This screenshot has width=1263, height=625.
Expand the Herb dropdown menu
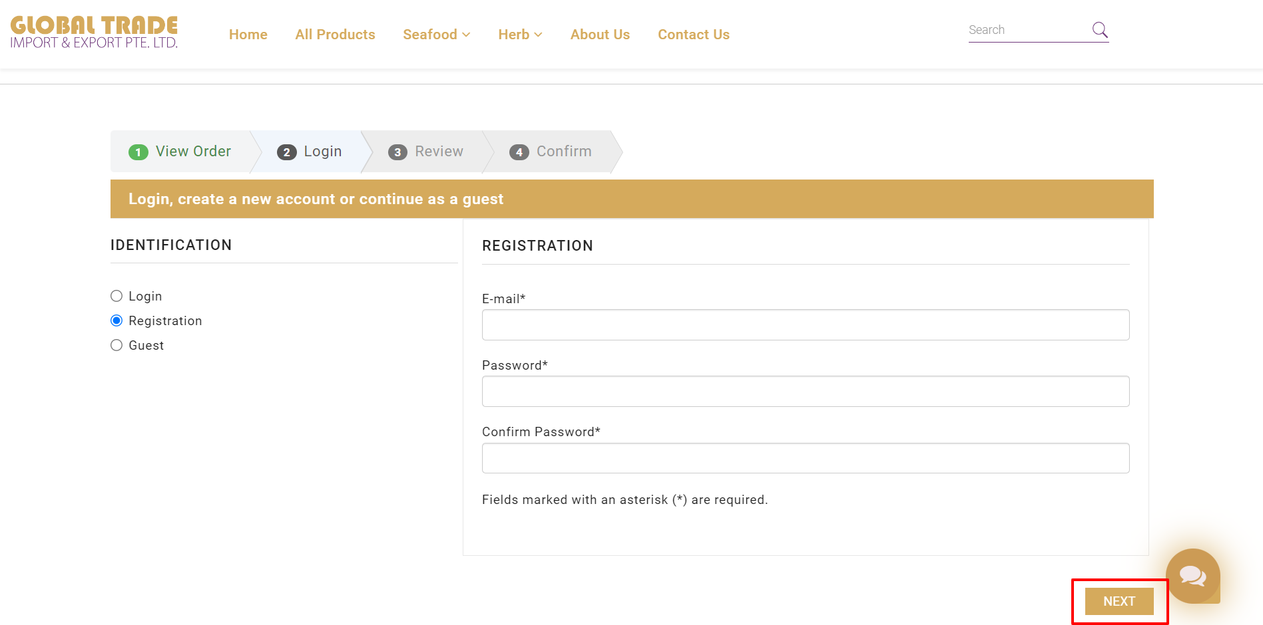coord(520,35)
